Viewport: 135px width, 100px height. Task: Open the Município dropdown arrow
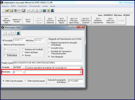coord(81,72)
